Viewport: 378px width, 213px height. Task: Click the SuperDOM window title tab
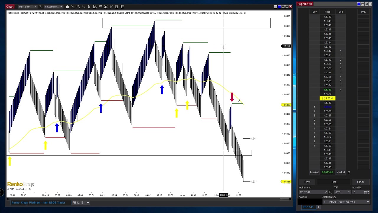(x=304, y=4)
